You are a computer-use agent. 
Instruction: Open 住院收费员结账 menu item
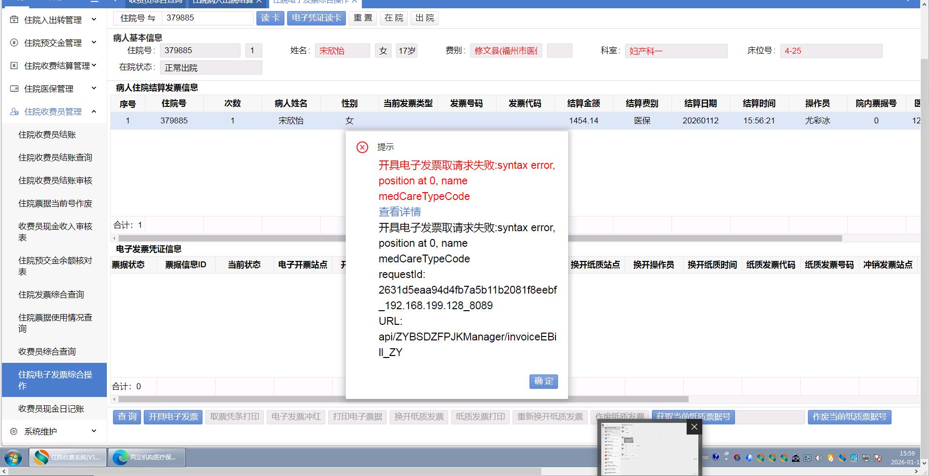[x=54, y=135]
